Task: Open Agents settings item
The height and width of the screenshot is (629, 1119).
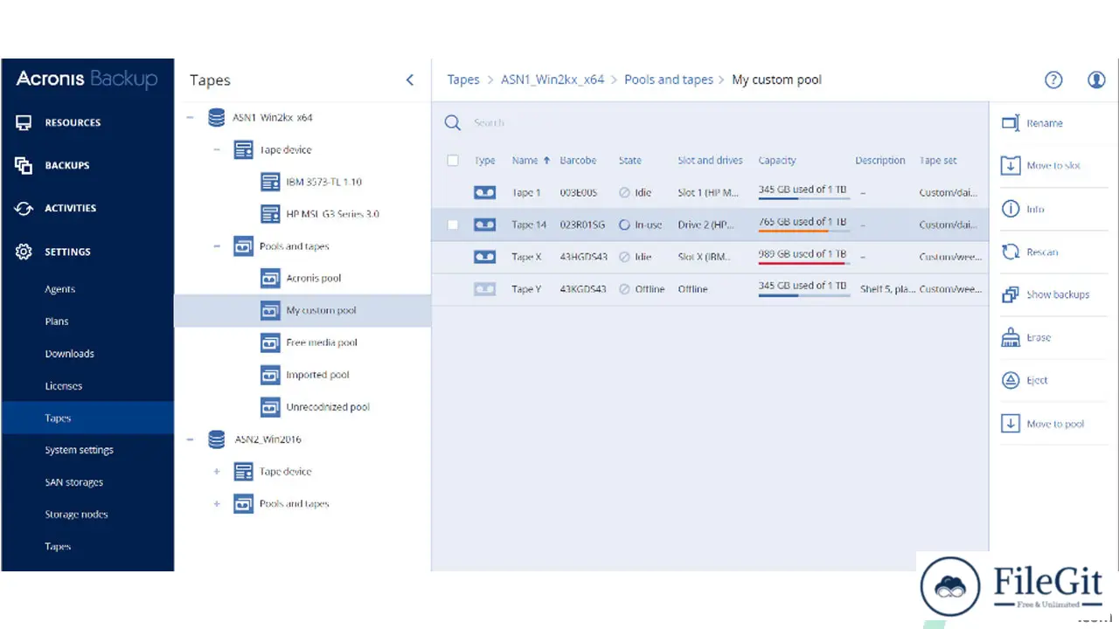Action: (x=60, y=289)
